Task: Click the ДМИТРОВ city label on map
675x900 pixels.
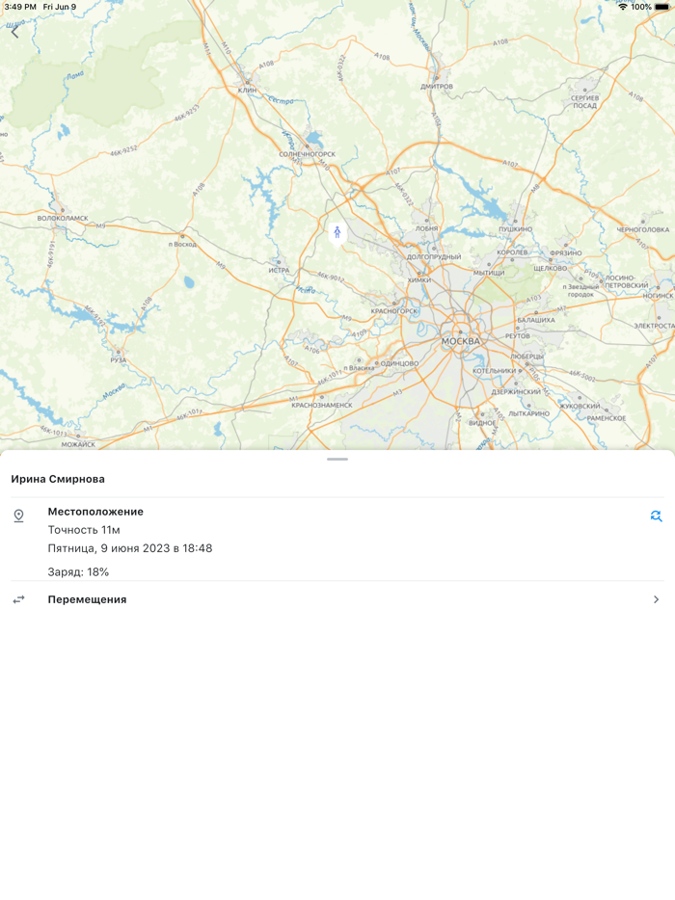Action: pos(437,86)
